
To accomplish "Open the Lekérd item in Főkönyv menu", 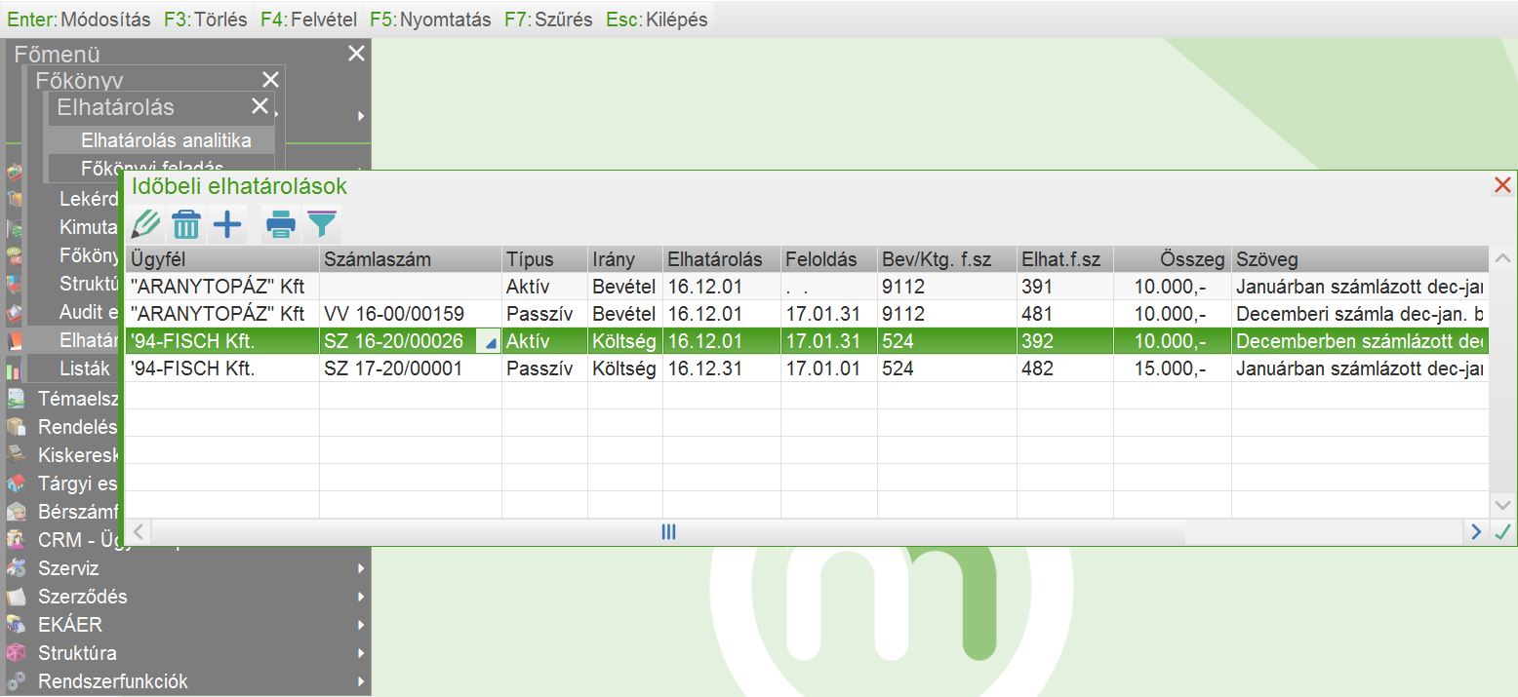I will (89, 200).
